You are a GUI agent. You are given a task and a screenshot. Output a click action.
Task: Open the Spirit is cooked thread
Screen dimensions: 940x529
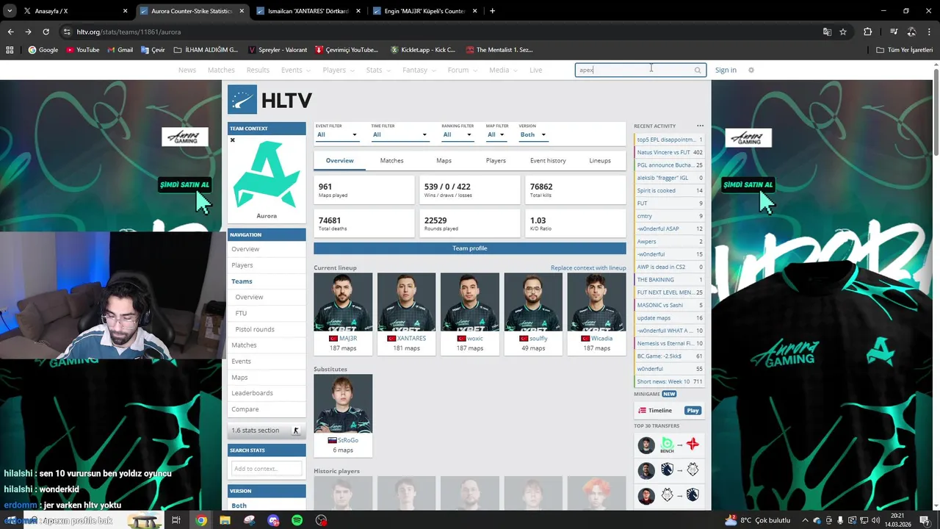click(x=656, y=190)
